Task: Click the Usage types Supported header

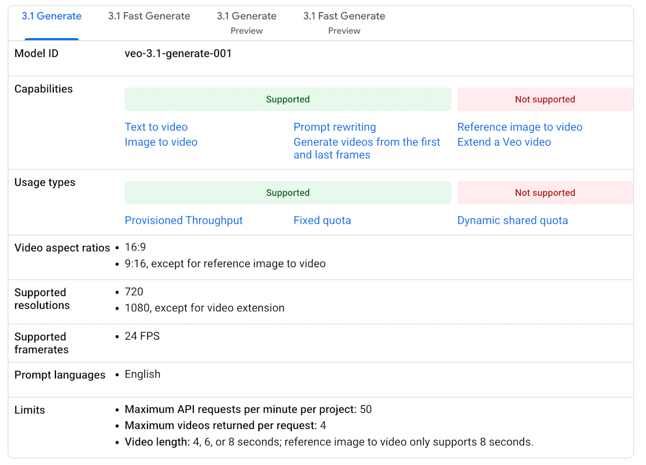Action: [x=288, y=193]
